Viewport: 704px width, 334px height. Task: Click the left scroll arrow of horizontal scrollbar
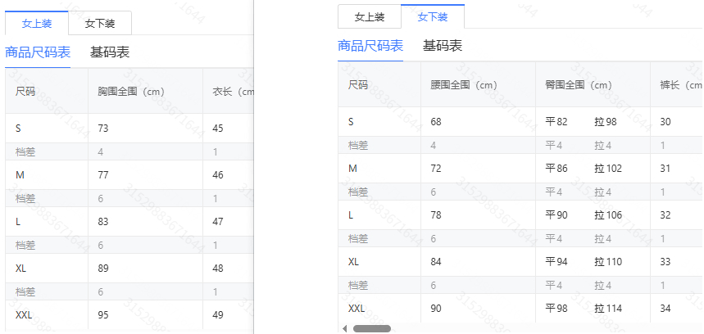click(x=345, y=328)
